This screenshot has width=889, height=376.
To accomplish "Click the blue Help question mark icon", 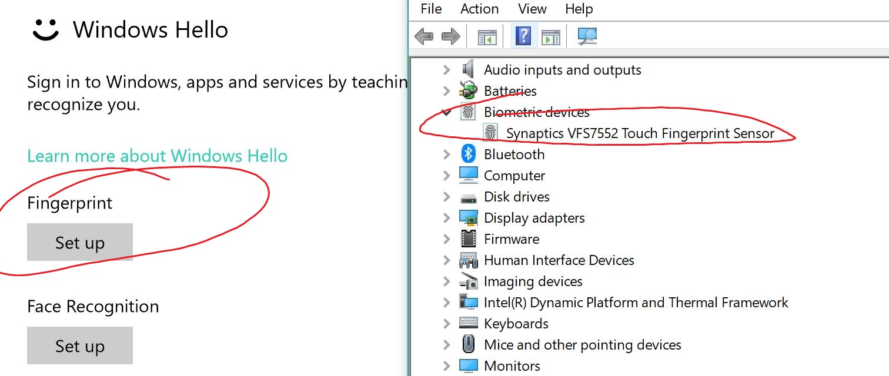I will coord(523,36).
